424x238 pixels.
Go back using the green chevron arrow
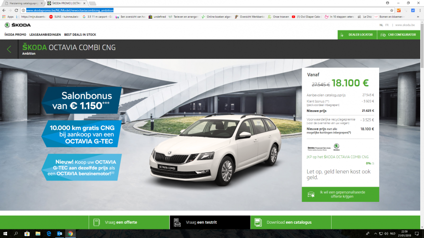click(x=9, y=49)
